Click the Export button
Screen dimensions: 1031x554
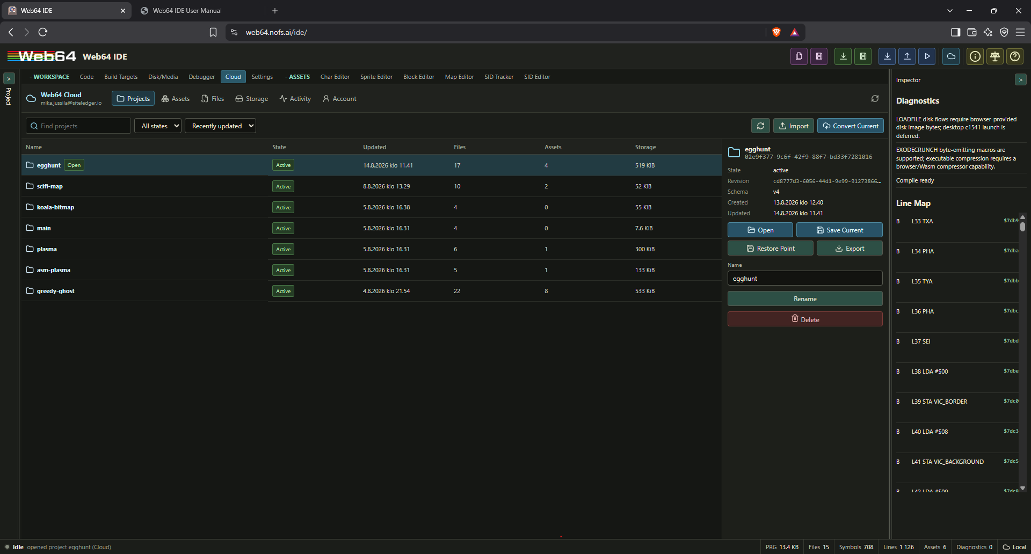click(x=850, y=248)
